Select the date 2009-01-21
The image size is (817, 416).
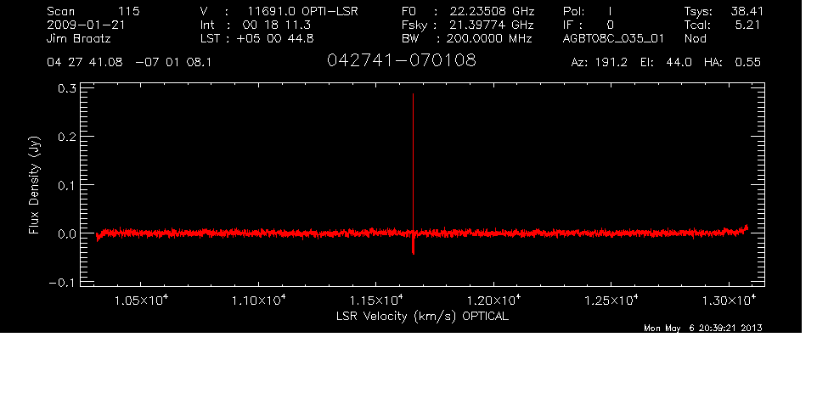pyautogui.click(x=86, y=25)
